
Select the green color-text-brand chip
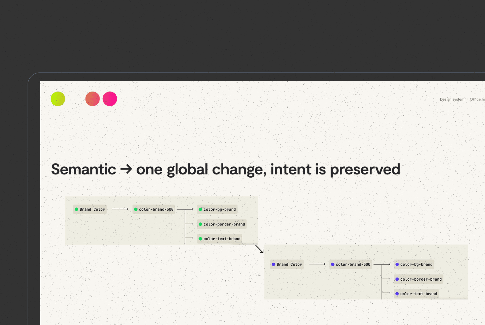click(x=220, y=239)
